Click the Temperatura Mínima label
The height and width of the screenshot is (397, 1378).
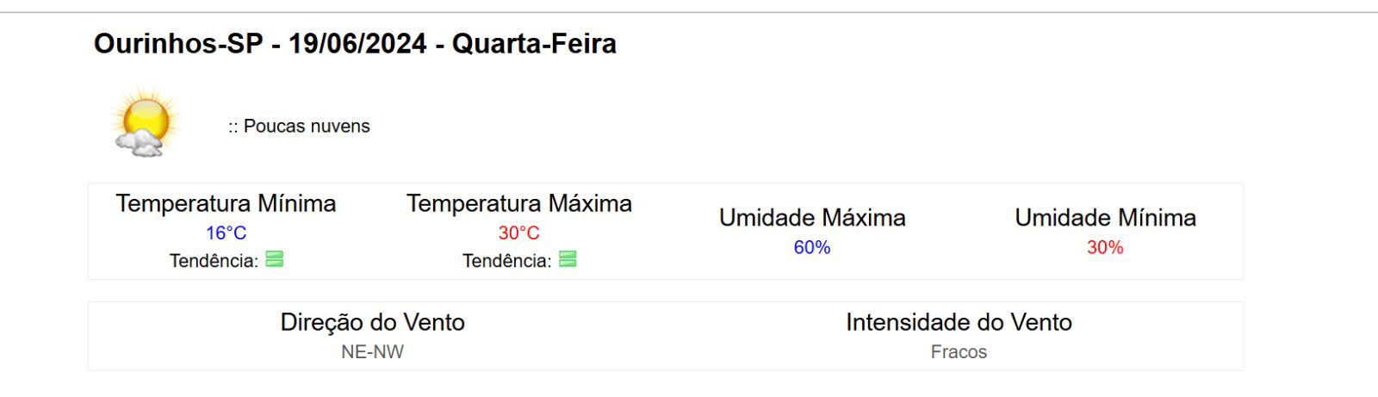pyautogui.click(x=226, y=203)
